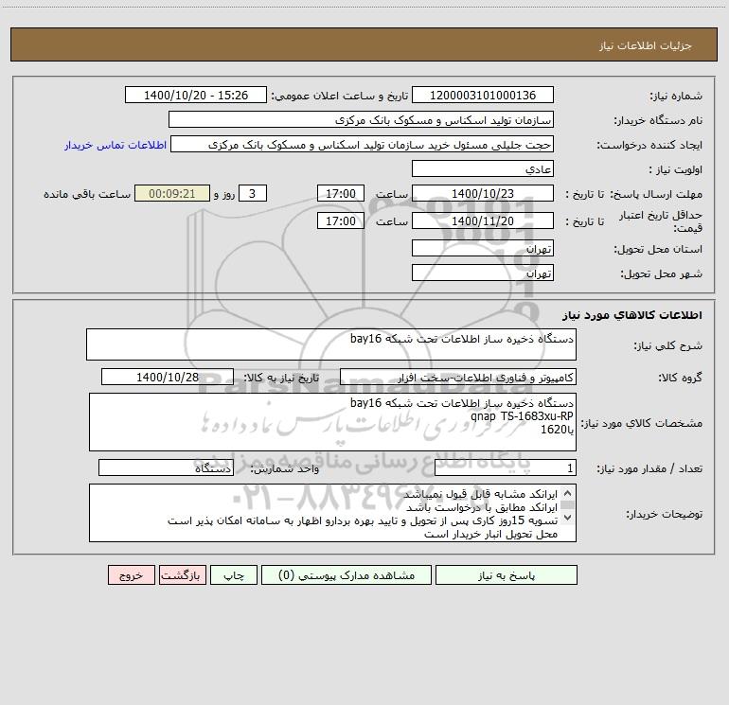The width and height of the screenshot is (729, 705).
Task: Click label تعداد / مقدار مورد نیاز
Action: point(649,469)
